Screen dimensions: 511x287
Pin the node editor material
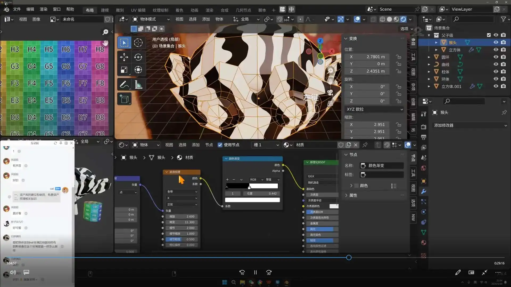(x=365, y=145)
